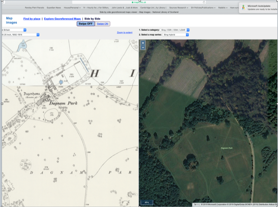This screenshot has height=207, width=278.
Task: Click the Side by Side heading text
Action: pyautogui.click(x=93, y=19)
